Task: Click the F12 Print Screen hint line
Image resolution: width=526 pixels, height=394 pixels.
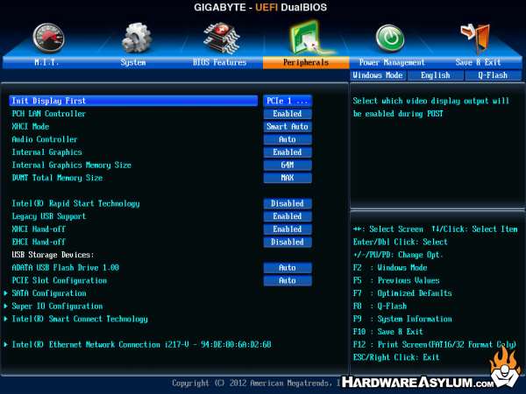Action: (435, 344)
